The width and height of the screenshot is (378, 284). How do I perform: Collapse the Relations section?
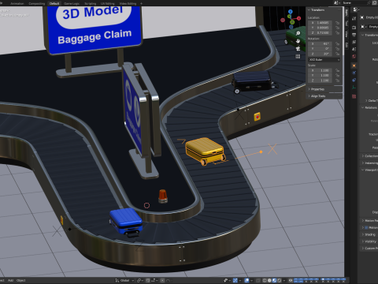369,107
